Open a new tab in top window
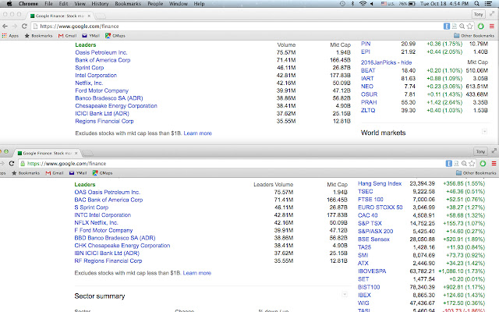This screenshot has width=499, height=312. click(x=101, y=16)
